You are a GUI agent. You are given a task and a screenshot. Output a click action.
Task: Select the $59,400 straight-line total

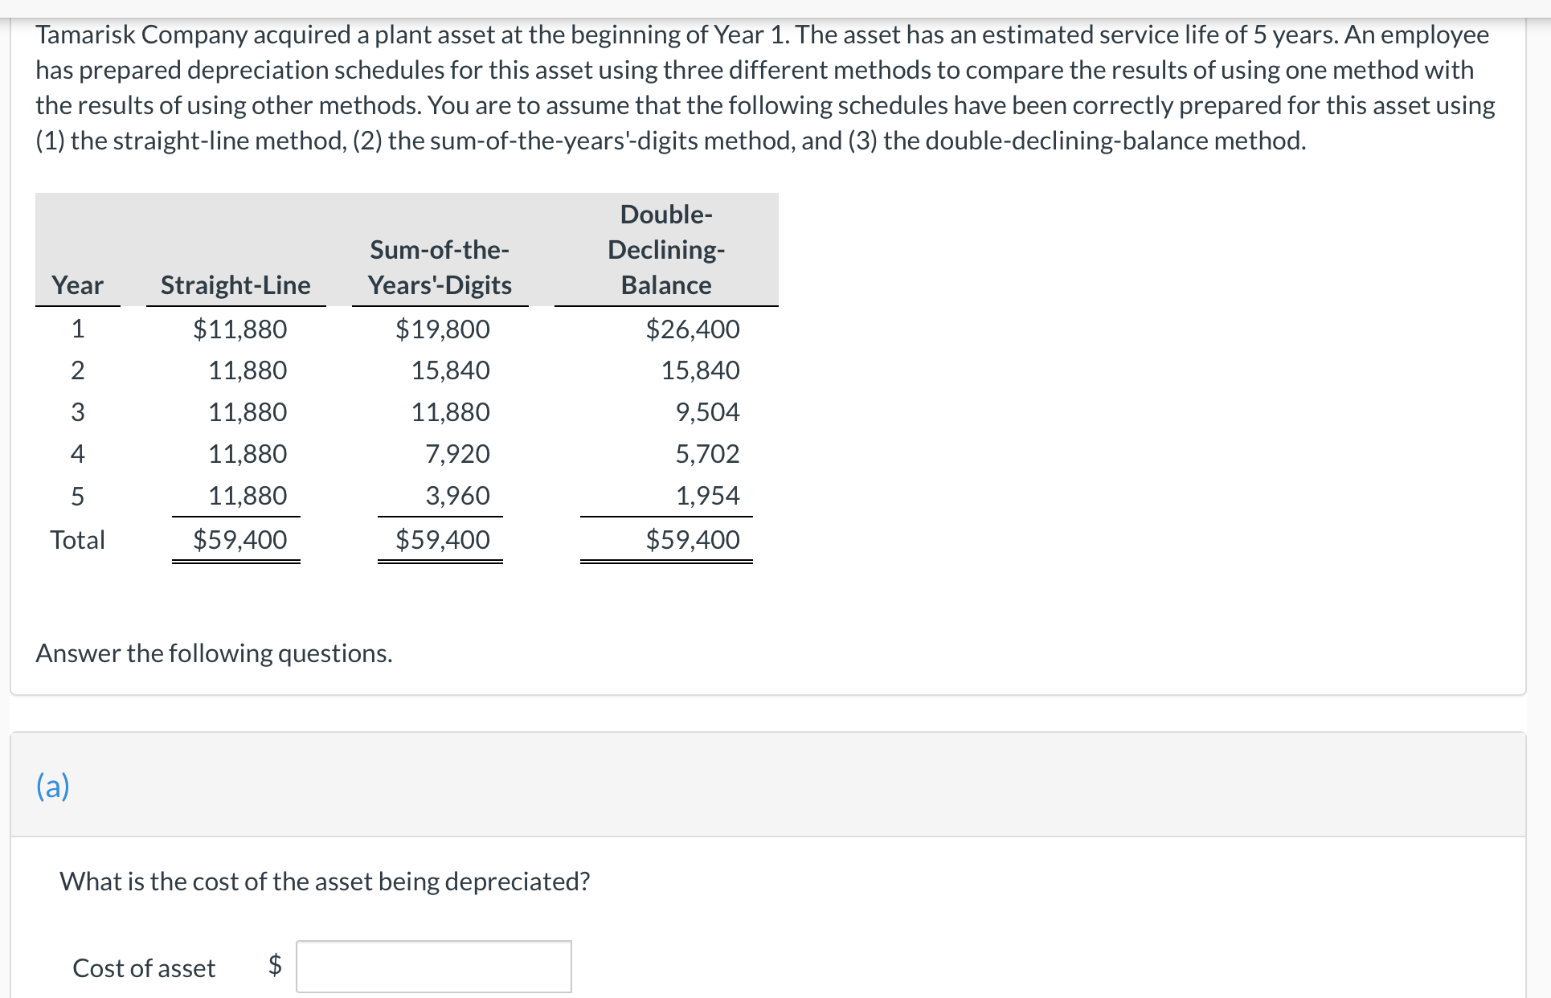[239, 540]
